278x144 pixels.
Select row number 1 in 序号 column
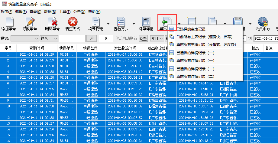coord(8,54)
